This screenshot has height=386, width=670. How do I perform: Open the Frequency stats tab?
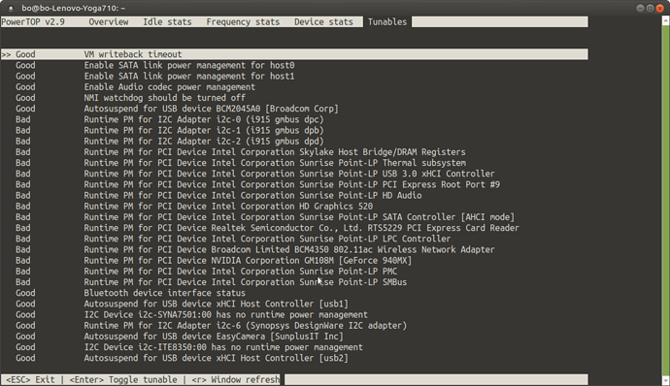point(243,21)
